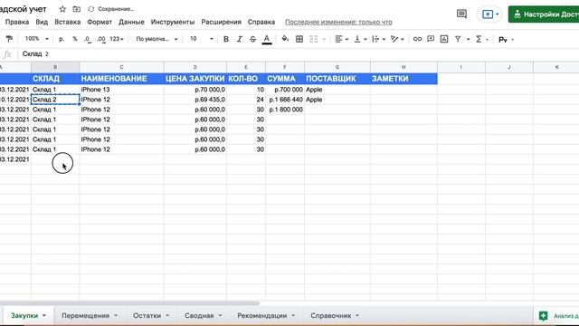Open text color picker
This screenshot has width=579, height=326.
tap(267, 39)
